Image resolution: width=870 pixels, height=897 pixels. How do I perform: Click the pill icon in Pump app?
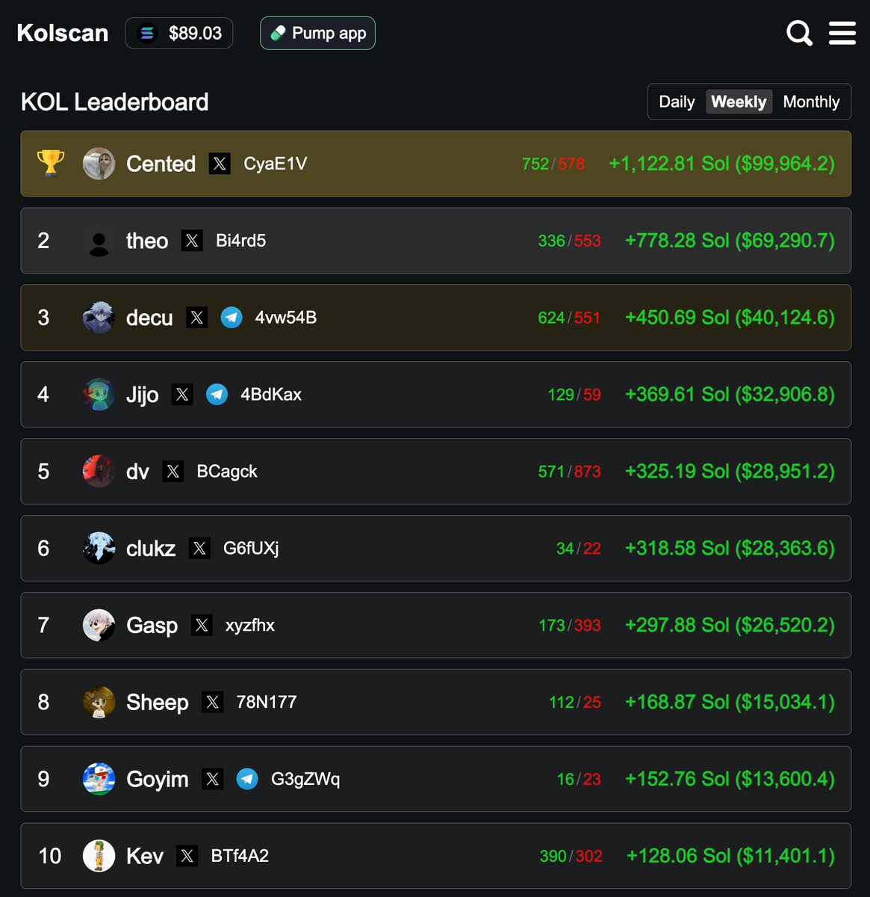click(278, 34)
